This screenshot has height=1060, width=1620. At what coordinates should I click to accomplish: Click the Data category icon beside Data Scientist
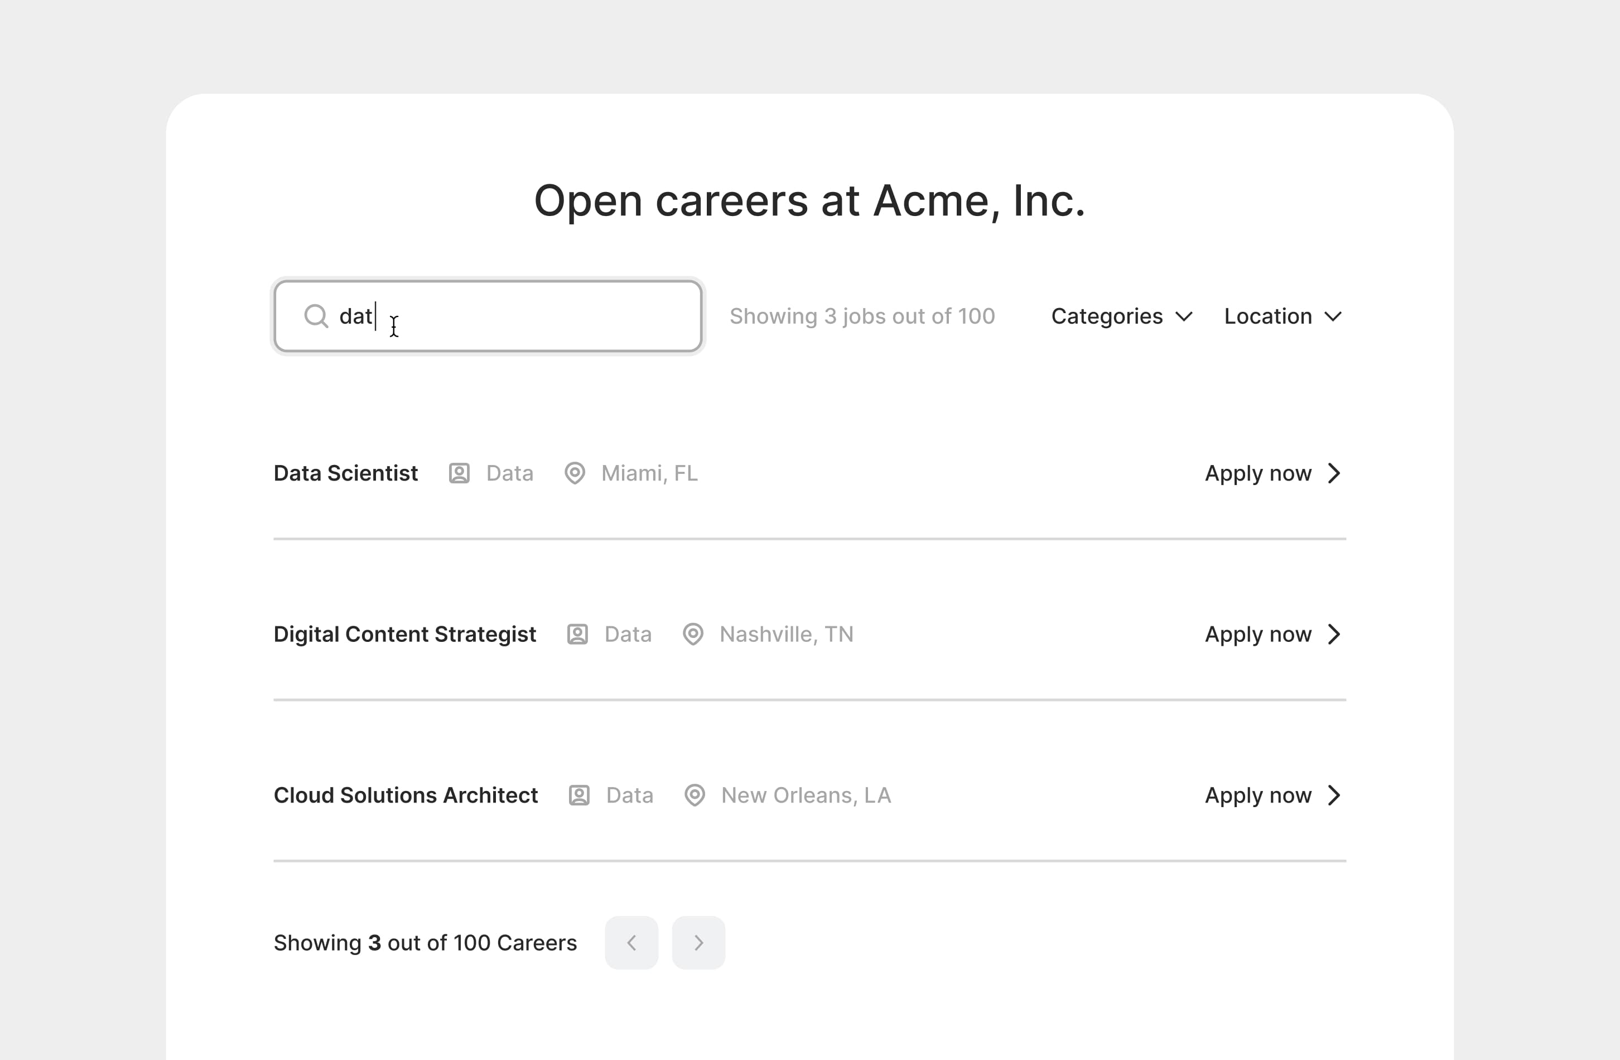[x=460, y=473]
